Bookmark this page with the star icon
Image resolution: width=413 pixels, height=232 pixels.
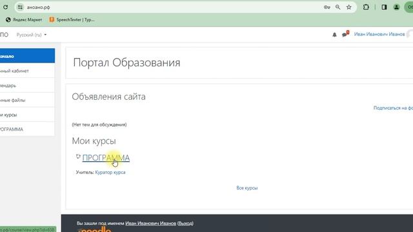click(x=348, y=7)
